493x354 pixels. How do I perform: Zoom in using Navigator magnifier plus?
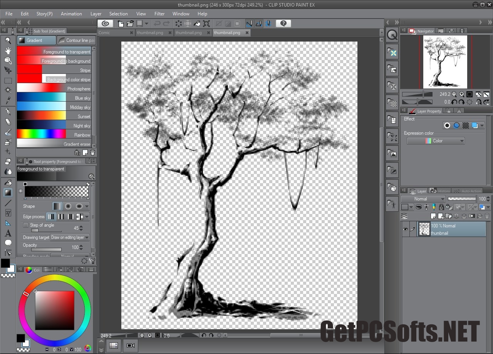point(462,94)
